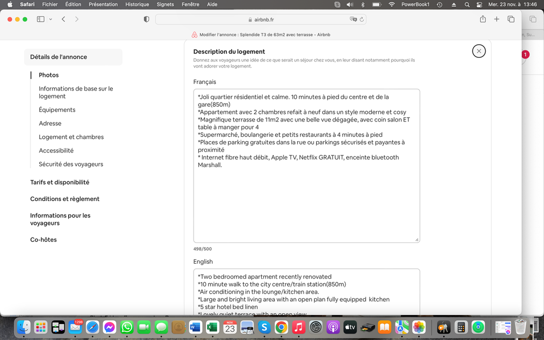
Task: Expand sidebar options dropdown chevron
Action: click(x=51, y=19)
